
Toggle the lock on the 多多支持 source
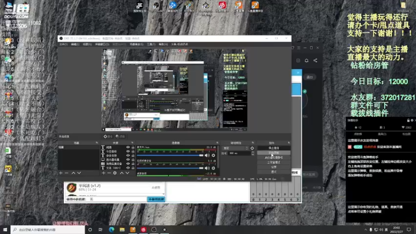(x=133, y=155)
